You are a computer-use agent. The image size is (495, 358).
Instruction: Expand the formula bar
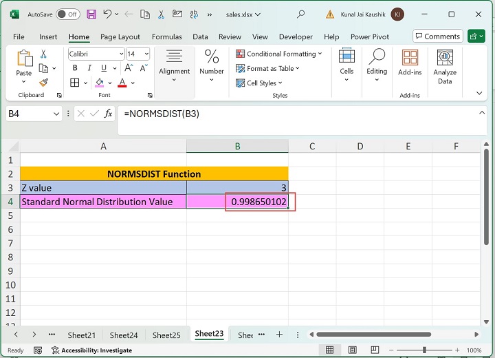click(x=482, y=113)
